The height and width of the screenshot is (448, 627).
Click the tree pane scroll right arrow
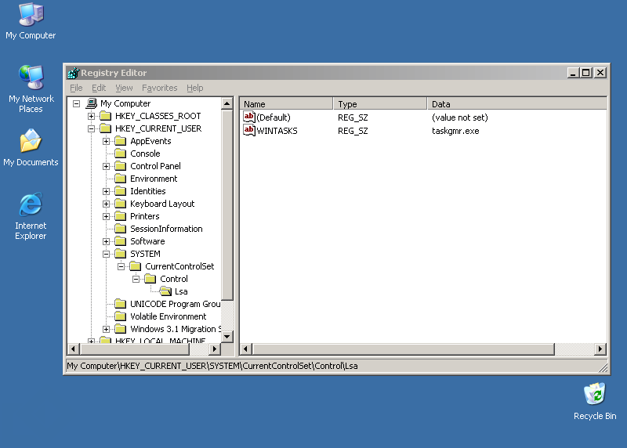(x=215, y=349)
